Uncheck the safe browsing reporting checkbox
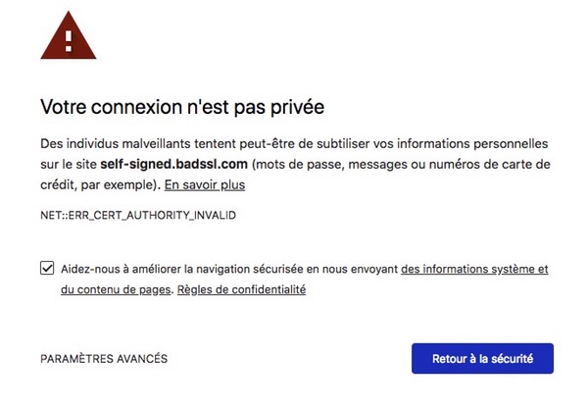 [x=47, y=268]
